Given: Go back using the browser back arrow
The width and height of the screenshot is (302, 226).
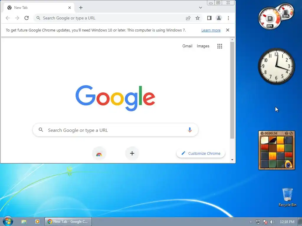Looking at the screenshot, I should [x=8, y=18].
